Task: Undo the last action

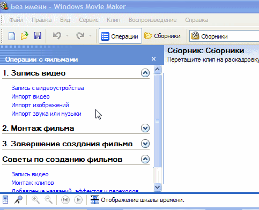Action: point(57,36)
